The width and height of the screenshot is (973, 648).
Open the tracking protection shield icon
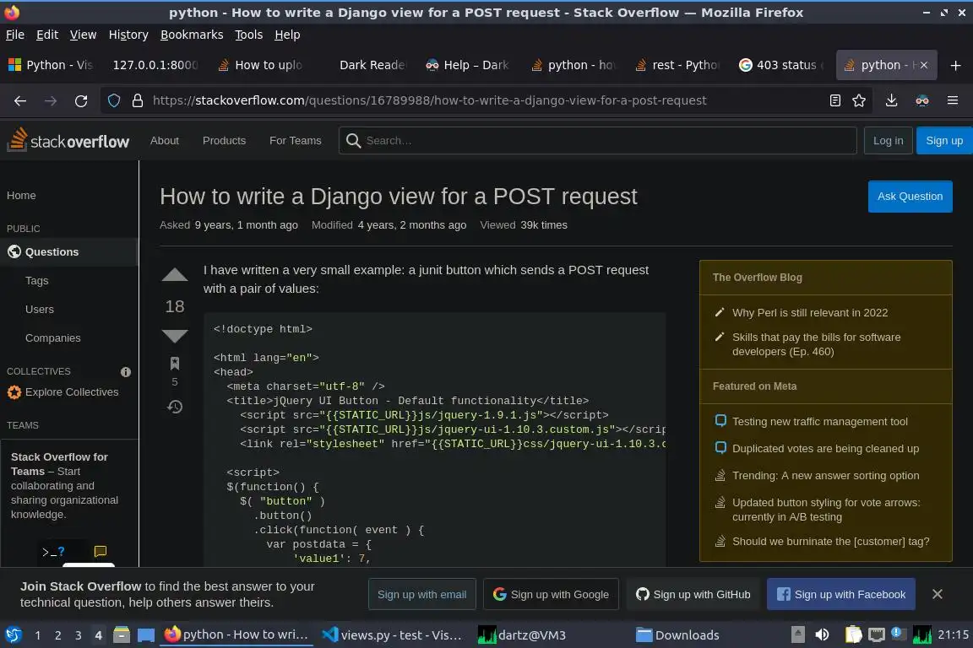click(114, 100)
